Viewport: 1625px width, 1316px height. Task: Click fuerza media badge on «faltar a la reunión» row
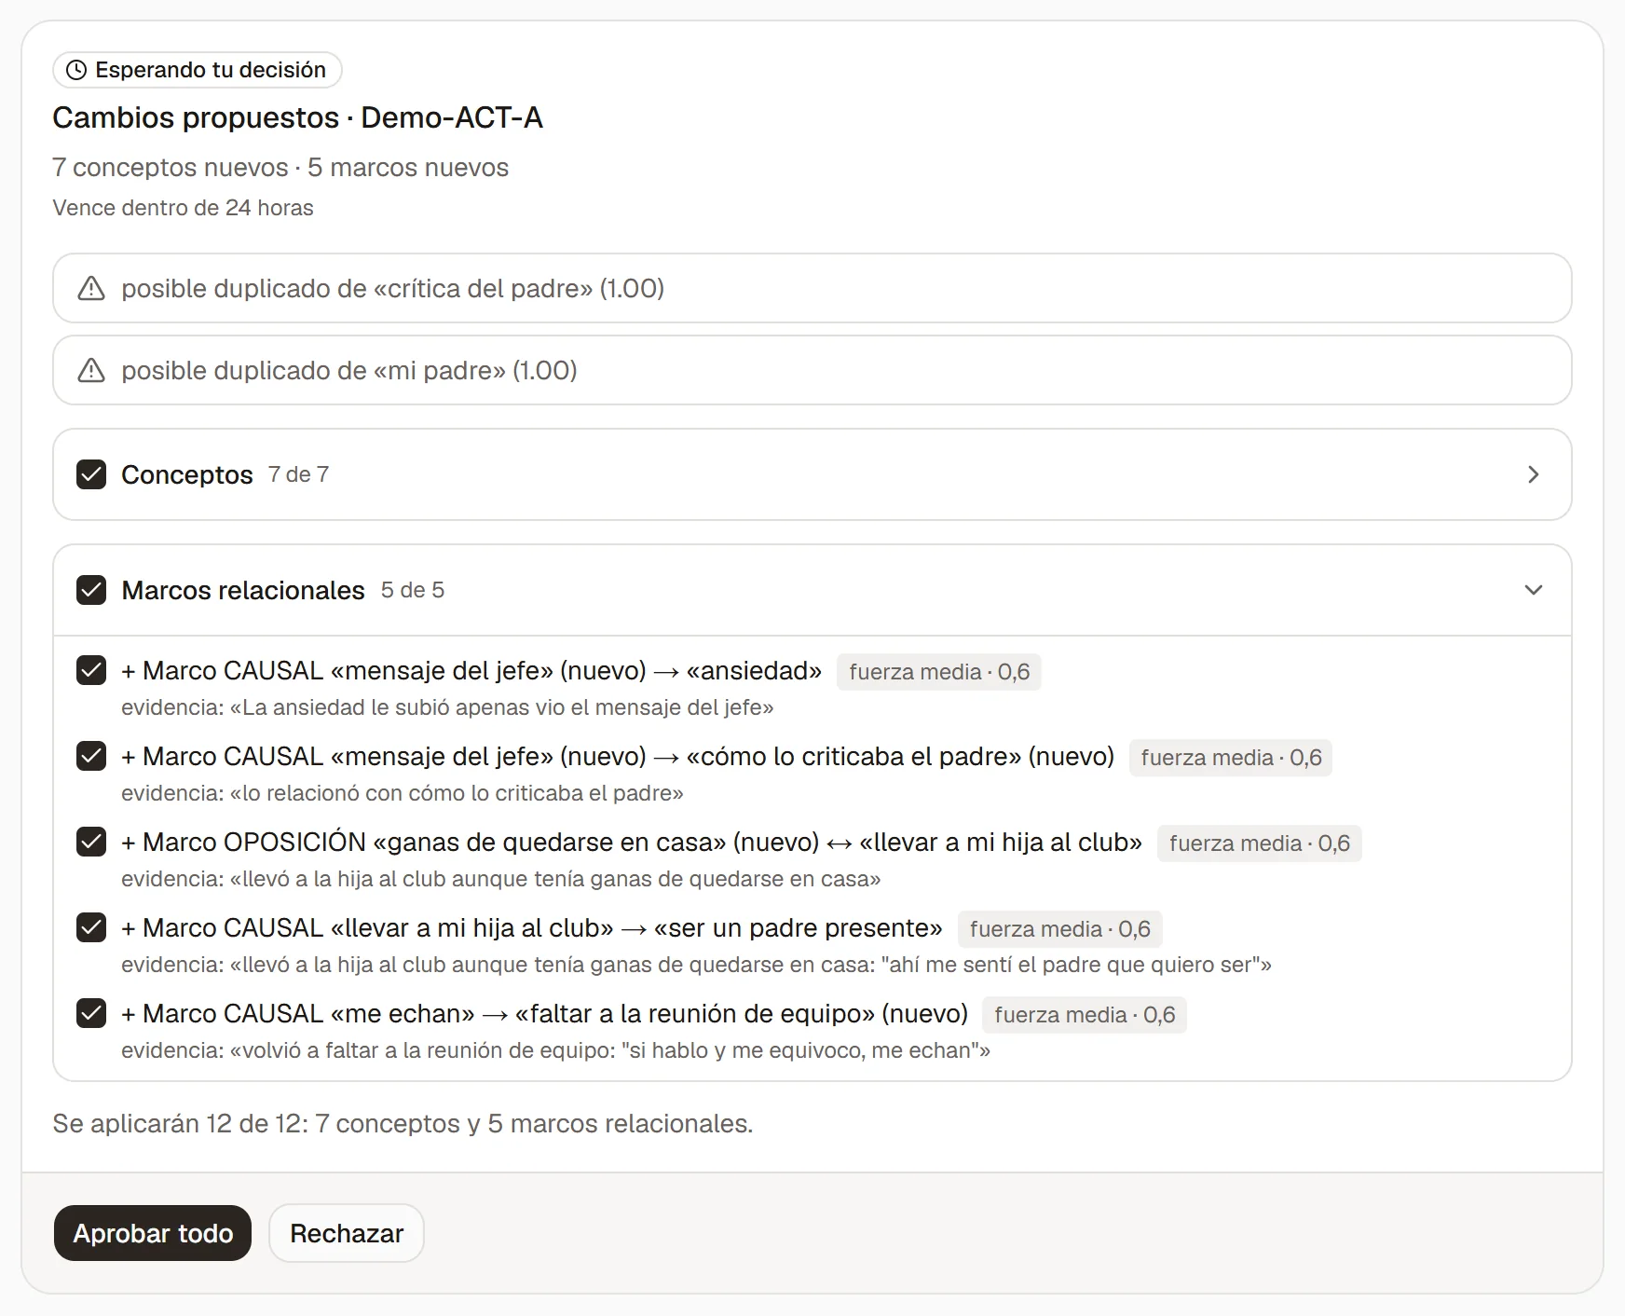(x=1085, y=1015)
